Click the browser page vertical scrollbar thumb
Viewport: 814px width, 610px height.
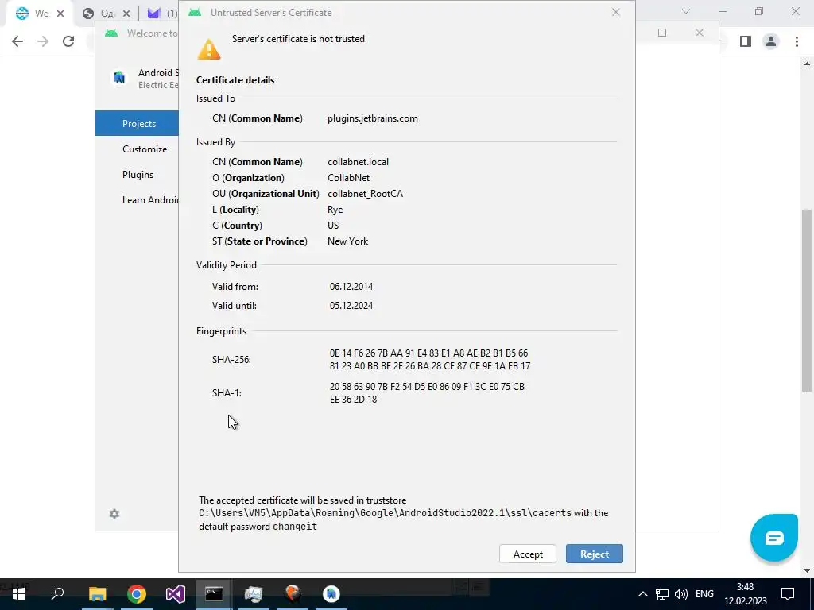click(807, 299)
